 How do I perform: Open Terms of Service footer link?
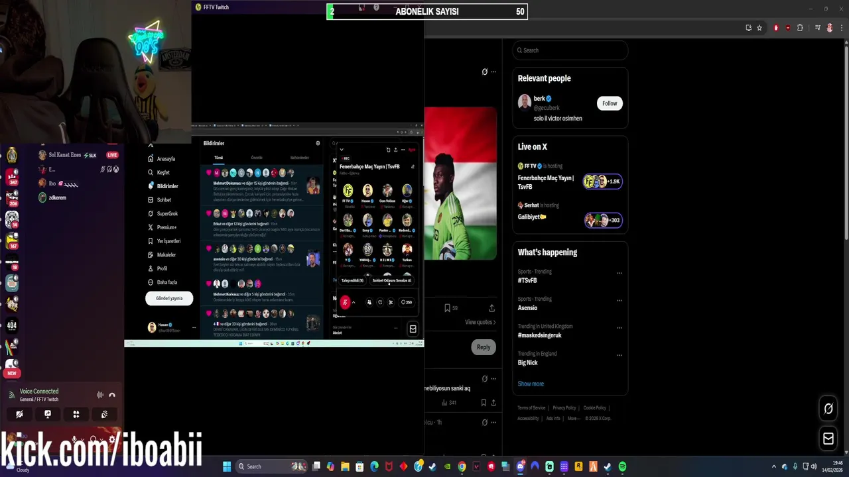tap(531, 408)
